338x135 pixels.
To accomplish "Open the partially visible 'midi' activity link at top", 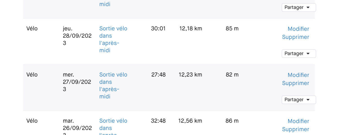I will pos(105,4).
